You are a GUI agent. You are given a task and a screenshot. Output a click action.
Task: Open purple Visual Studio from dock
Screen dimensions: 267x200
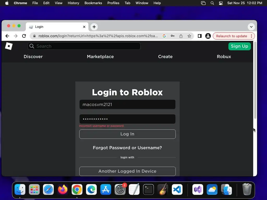198,189
